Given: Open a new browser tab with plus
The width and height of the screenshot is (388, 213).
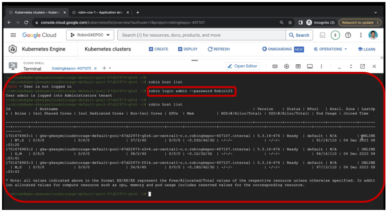Looking at the screenshot, I should pyautogui.click(x=138, y=12).
